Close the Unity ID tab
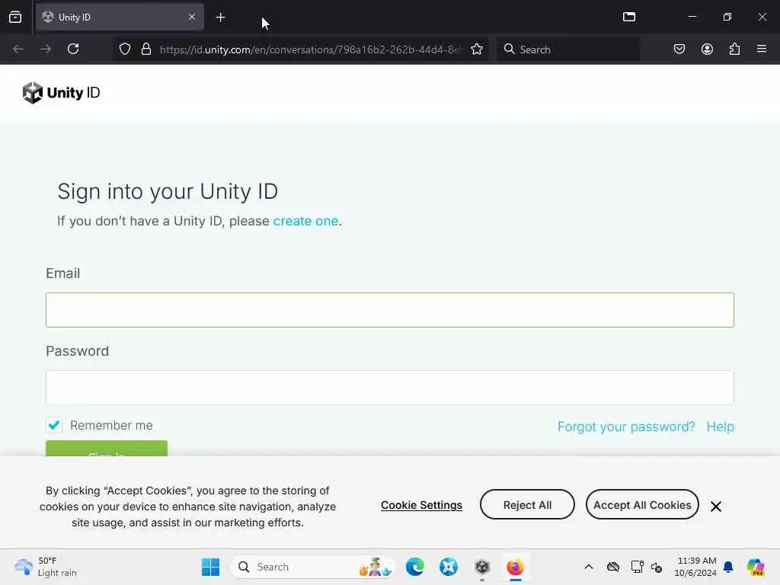This screenshot has width=780, height=585. [x=192, y=17]
